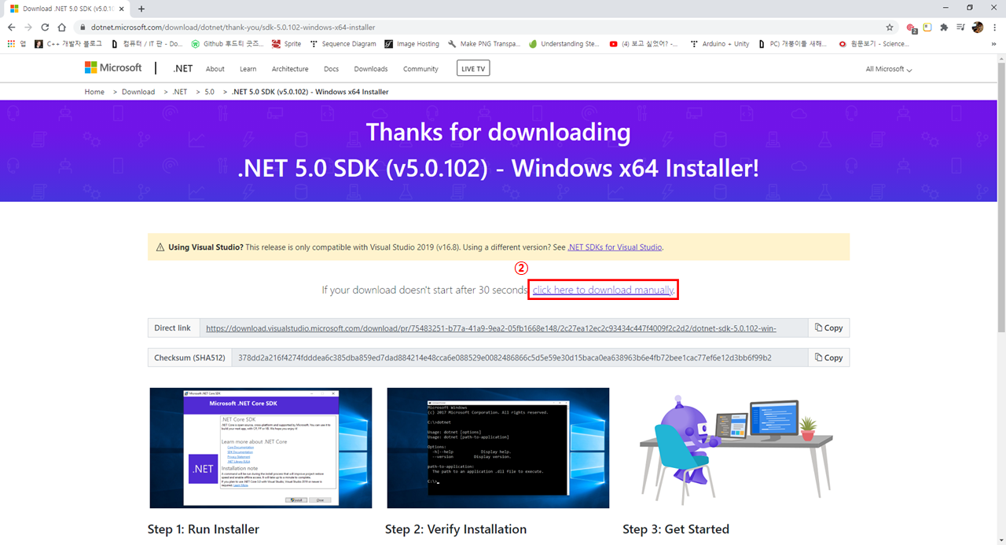Go to .NET breadcrumb
This screenshot has width=1006, height=545.
[x=180, y=92]
